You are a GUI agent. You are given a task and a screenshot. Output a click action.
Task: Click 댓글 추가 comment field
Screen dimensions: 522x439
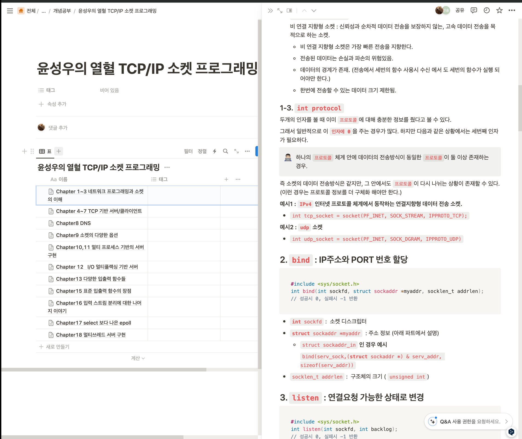pyautogui.click(x=58, y=128)
